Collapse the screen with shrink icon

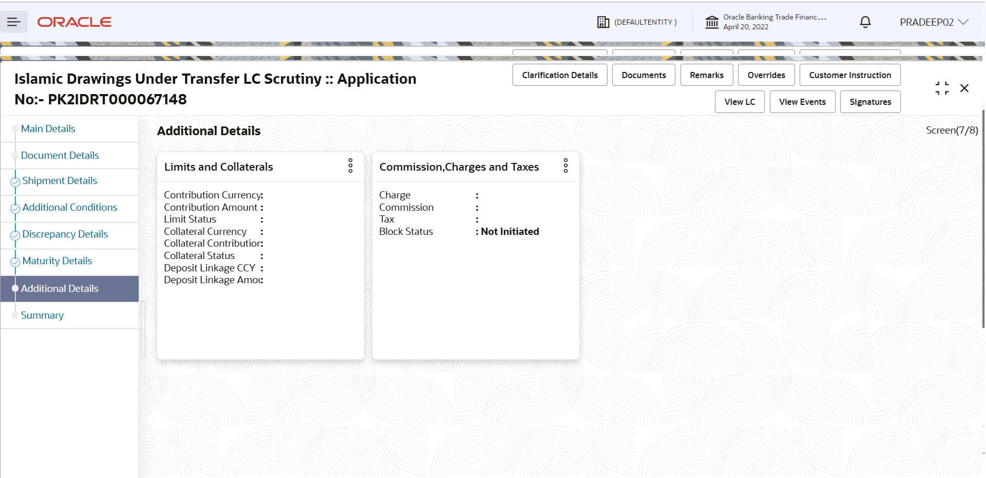coord(942,88)
